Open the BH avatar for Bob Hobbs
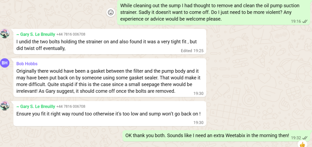 pyautogui.click(x=5, y=63)
